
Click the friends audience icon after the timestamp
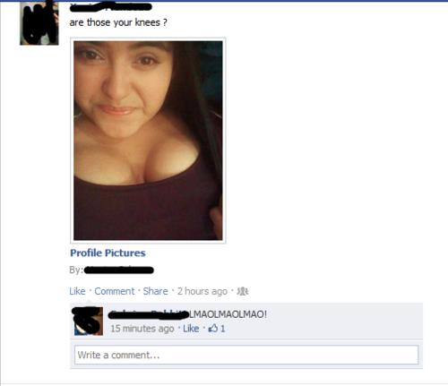tap(243, 291)
